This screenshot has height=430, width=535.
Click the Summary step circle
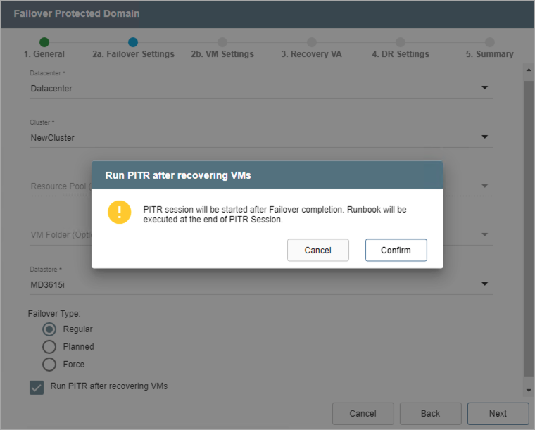coord(489,42)
